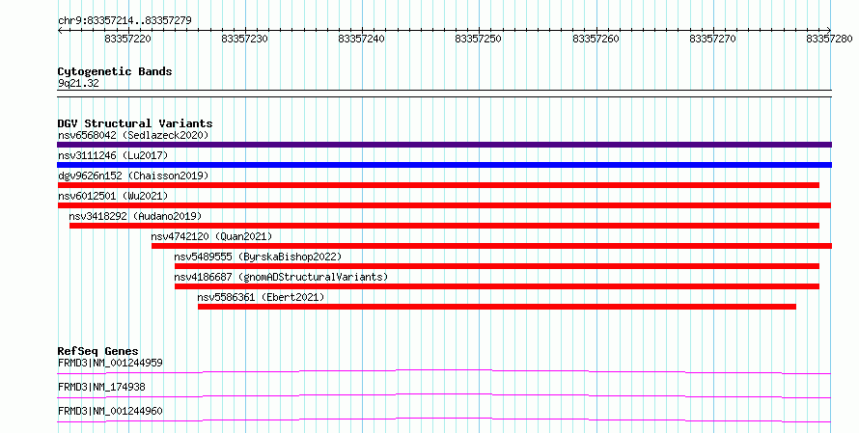Select the blue nsv3111246 variant bar
The image size is (859, 433).
pyautogui.click(x=444, y=165)
